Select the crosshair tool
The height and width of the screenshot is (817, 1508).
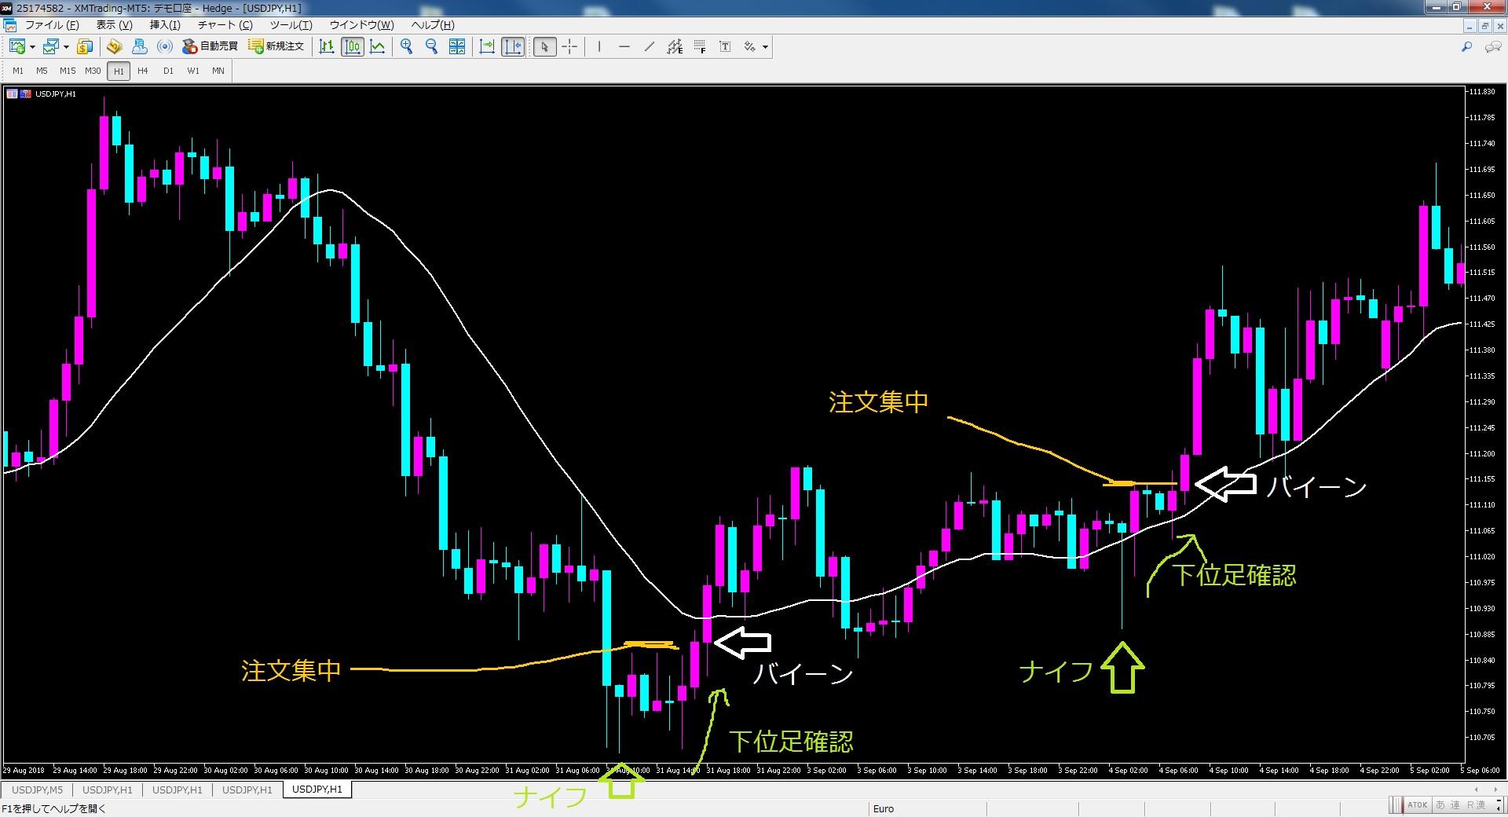pyautogui.click(x=570, y=47)
